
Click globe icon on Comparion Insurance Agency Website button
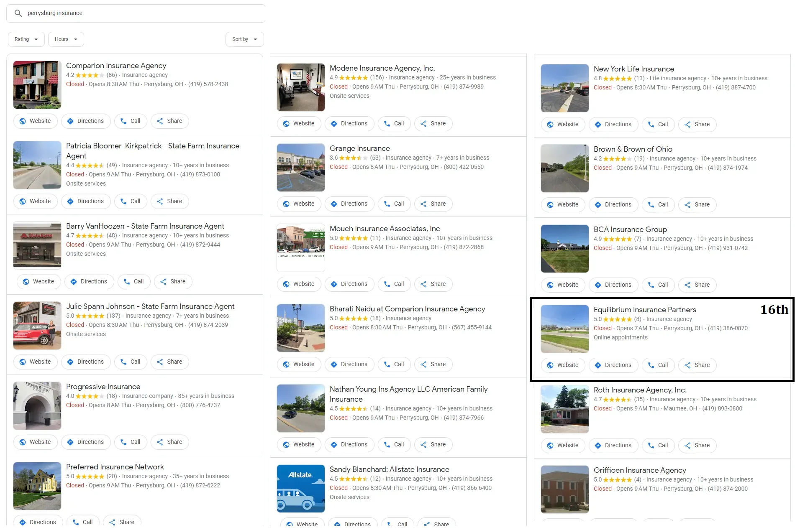pyautogui.click(x=23, y=121)
